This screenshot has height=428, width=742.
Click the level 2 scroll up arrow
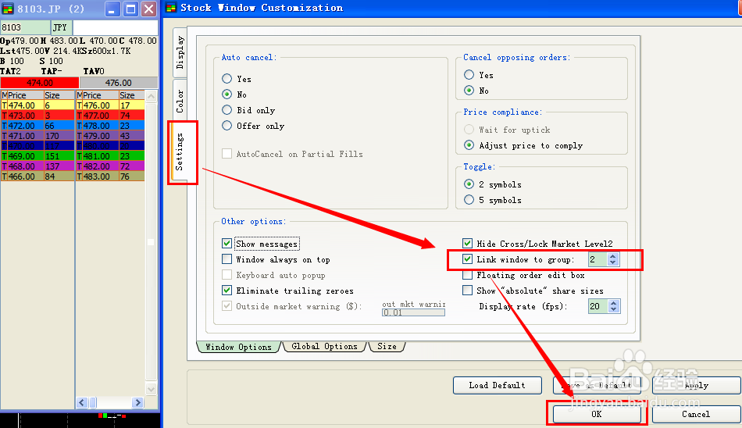tap(152, 97)
